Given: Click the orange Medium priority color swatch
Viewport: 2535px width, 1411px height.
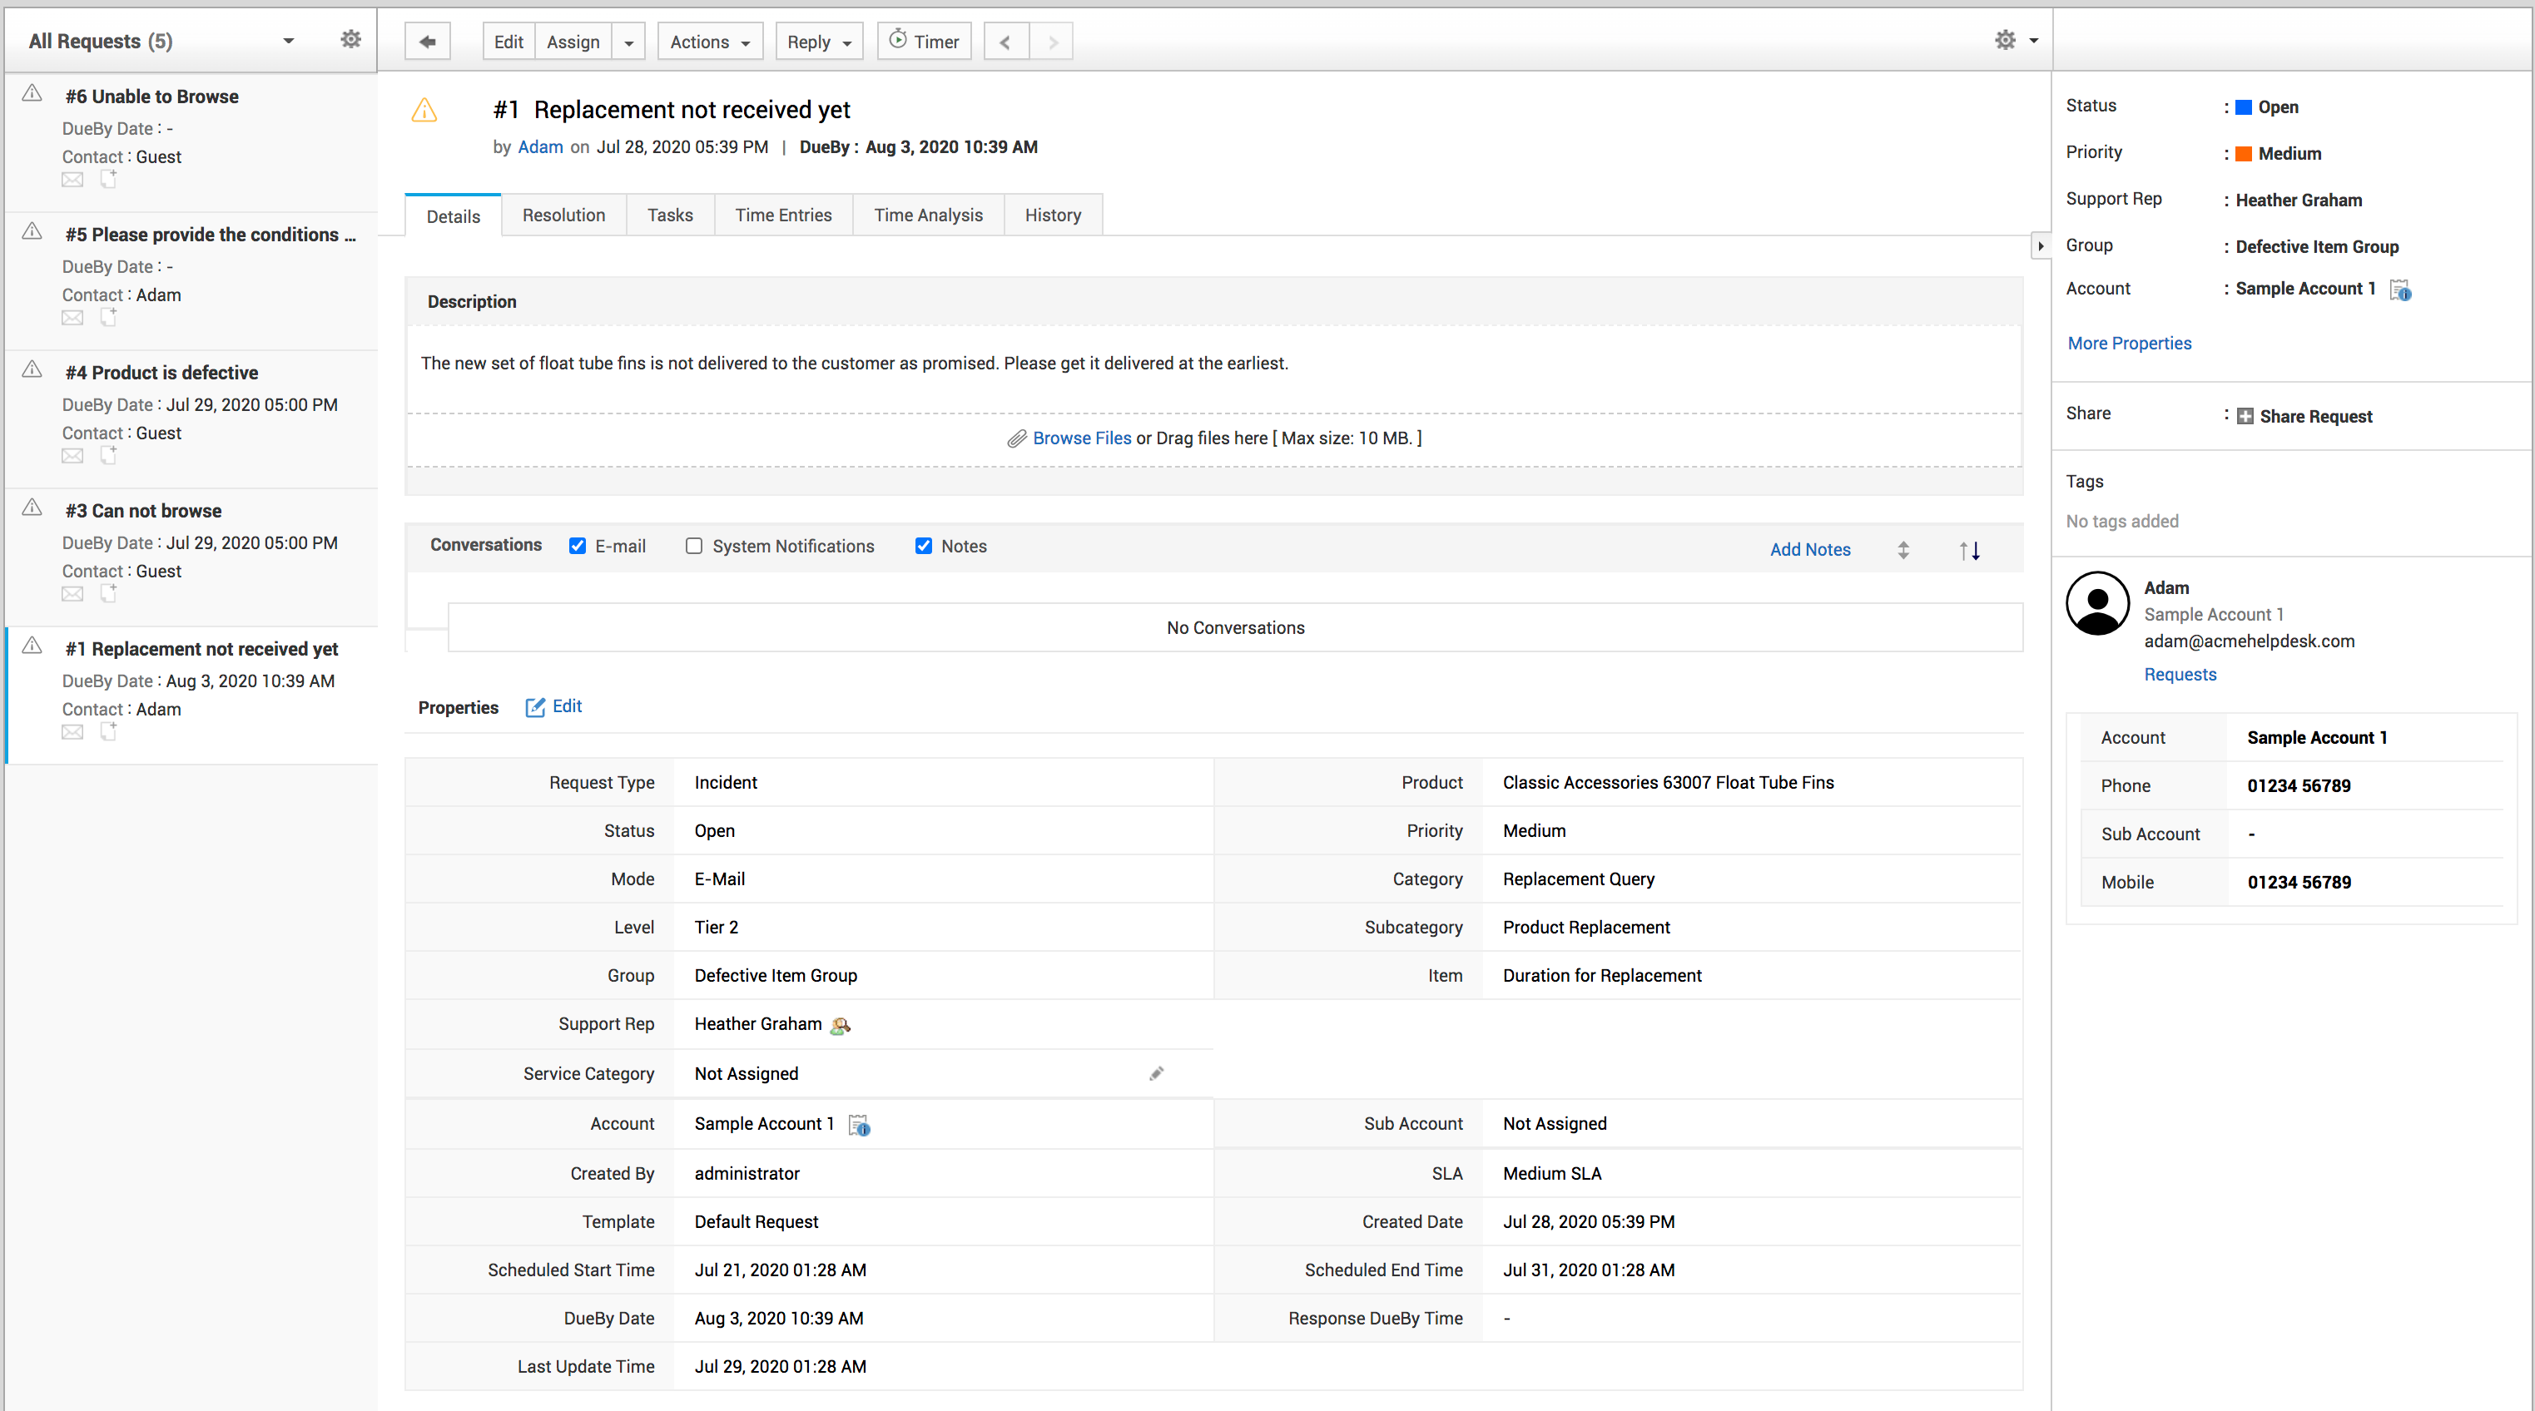Looking at the screenshot, I should coord(2244,154).
